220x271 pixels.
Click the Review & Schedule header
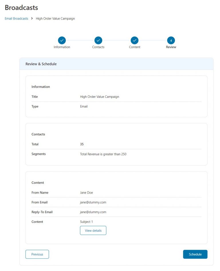[41, 64]
